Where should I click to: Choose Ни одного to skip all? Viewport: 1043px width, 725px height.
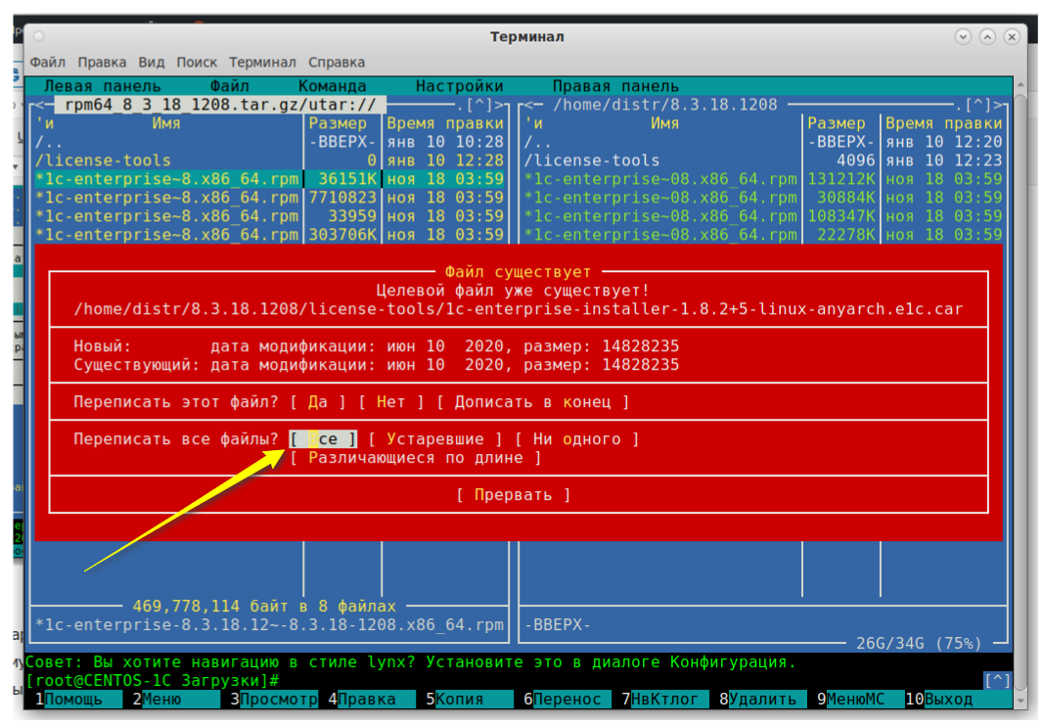576,439
